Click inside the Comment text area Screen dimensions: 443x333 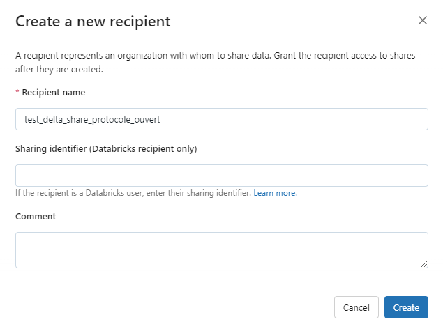point(222,250)
